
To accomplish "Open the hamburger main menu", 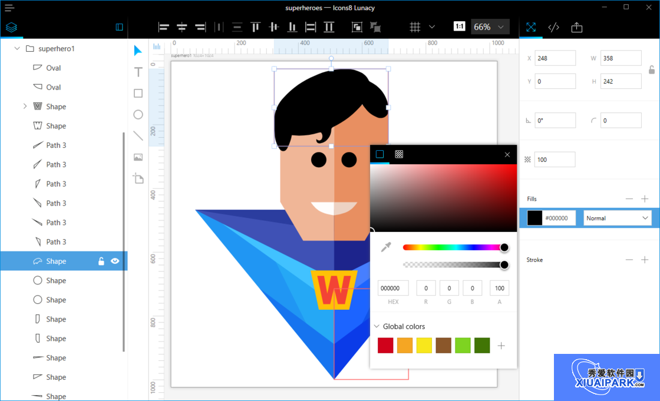I will (x=9, y=8).
